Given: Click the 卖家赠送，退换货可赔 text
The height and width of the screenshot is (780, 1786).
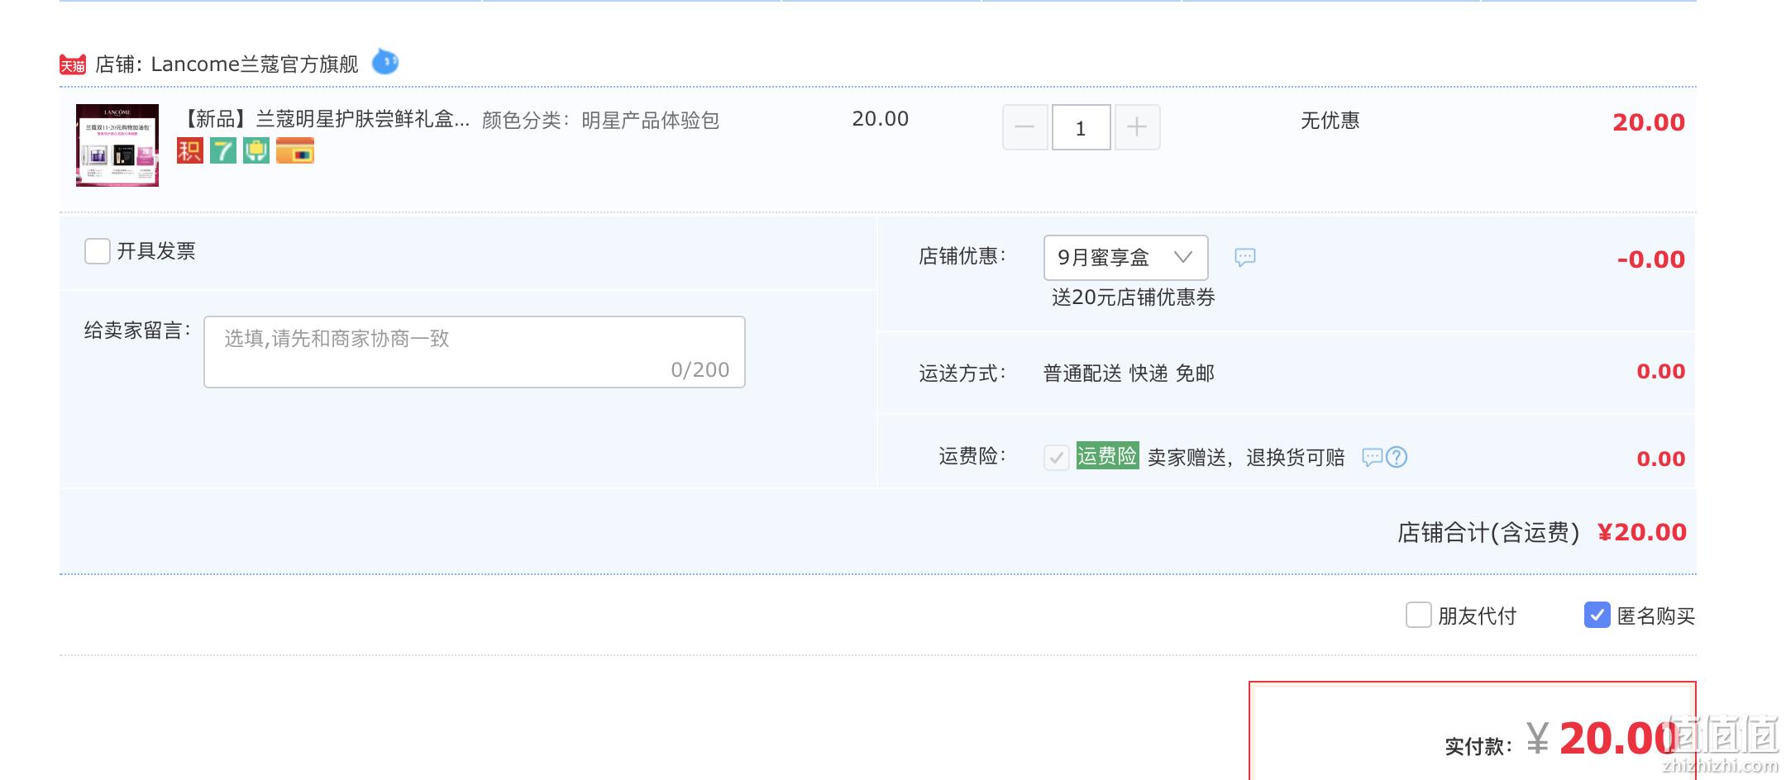Looking at the screenshot, I should pyautogui.click(x=1246, y=458).
